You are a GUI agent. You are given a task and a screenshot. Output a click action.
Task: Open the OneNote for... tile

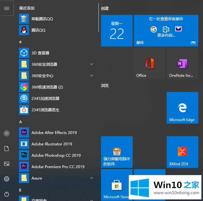[x=182, y=64]
